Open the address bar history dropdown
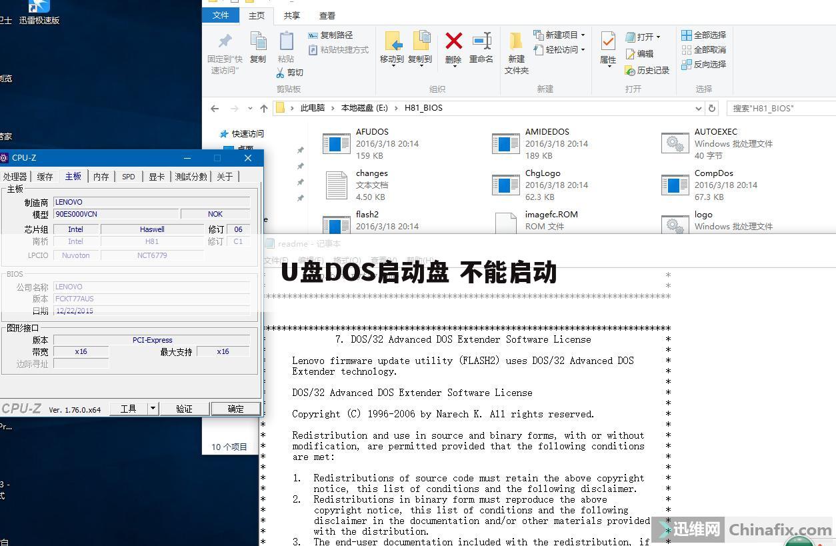The height and width of the screenshot is (546, 836). tap(699, 107)
